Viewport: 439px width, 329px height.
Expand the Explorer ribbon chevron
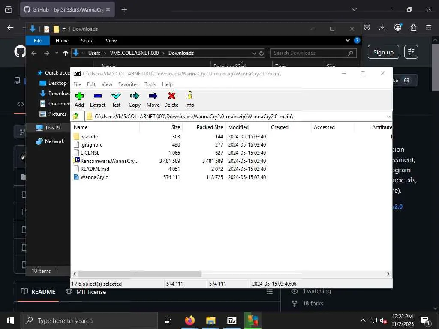click(347, 40)
